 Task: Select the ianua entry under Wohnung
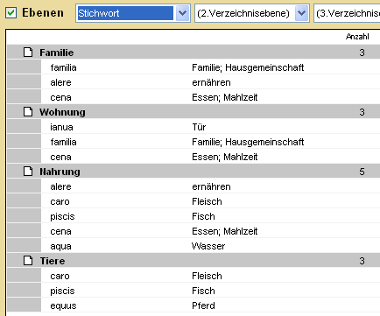tap(210, 127)
